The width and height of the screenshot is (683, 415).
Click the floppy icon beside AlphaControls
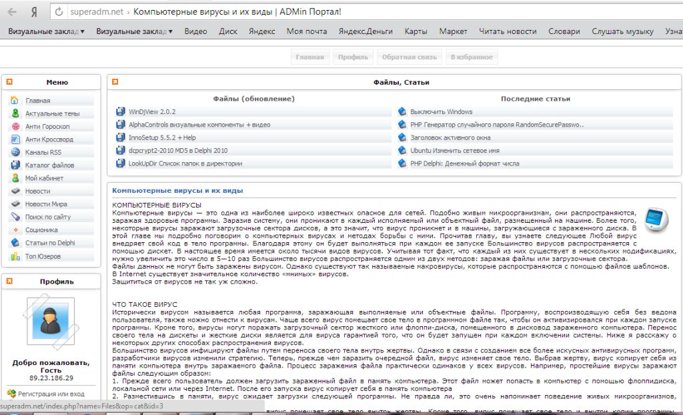[x=121, y=124]
